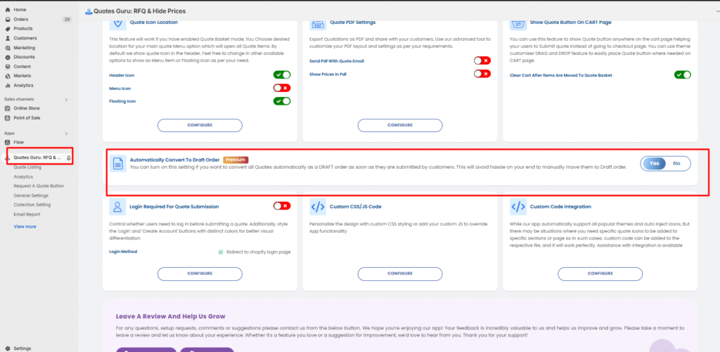Open Quote Listing submenu item
This screenshot has height=352, width=720.
click(27, 167)
